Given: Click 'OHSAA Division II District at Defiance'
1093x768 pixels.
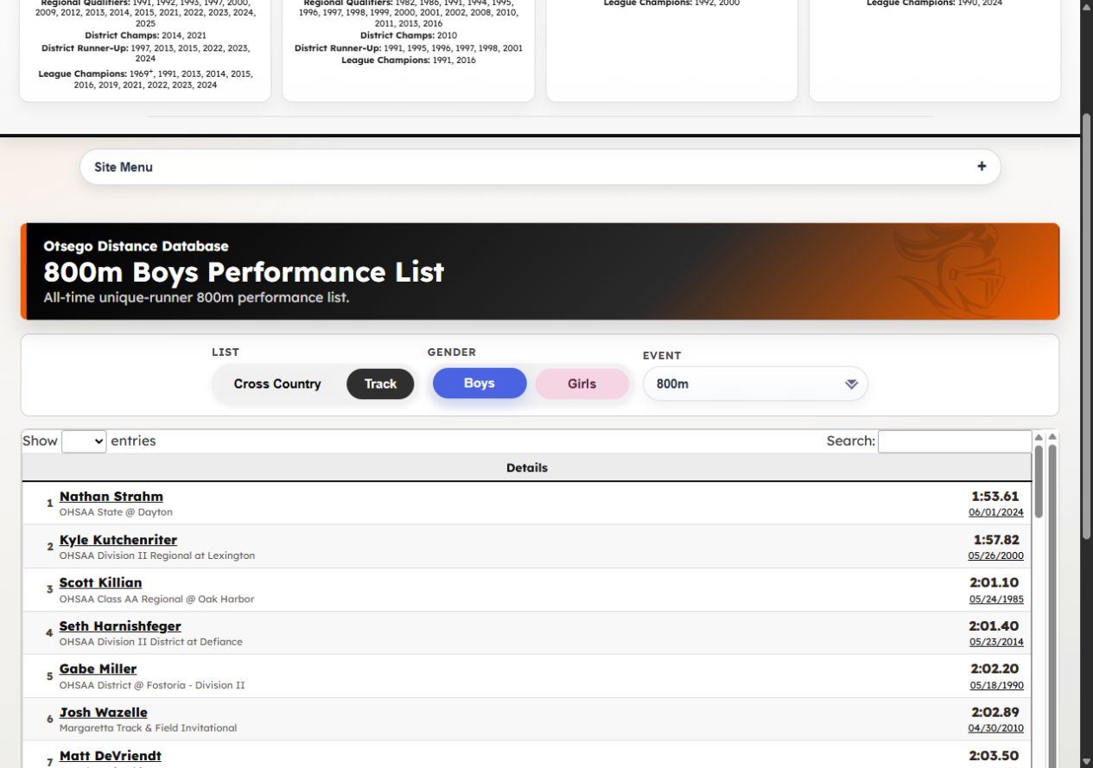Looking at the screenshot, I should [151, 642].
